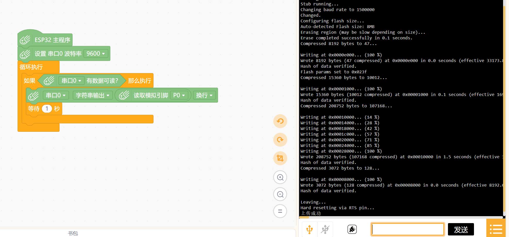The width and height of the screenshot is (509, 237).
Task: Click the icon in 有数据可读? condition block
Action: 49,81
